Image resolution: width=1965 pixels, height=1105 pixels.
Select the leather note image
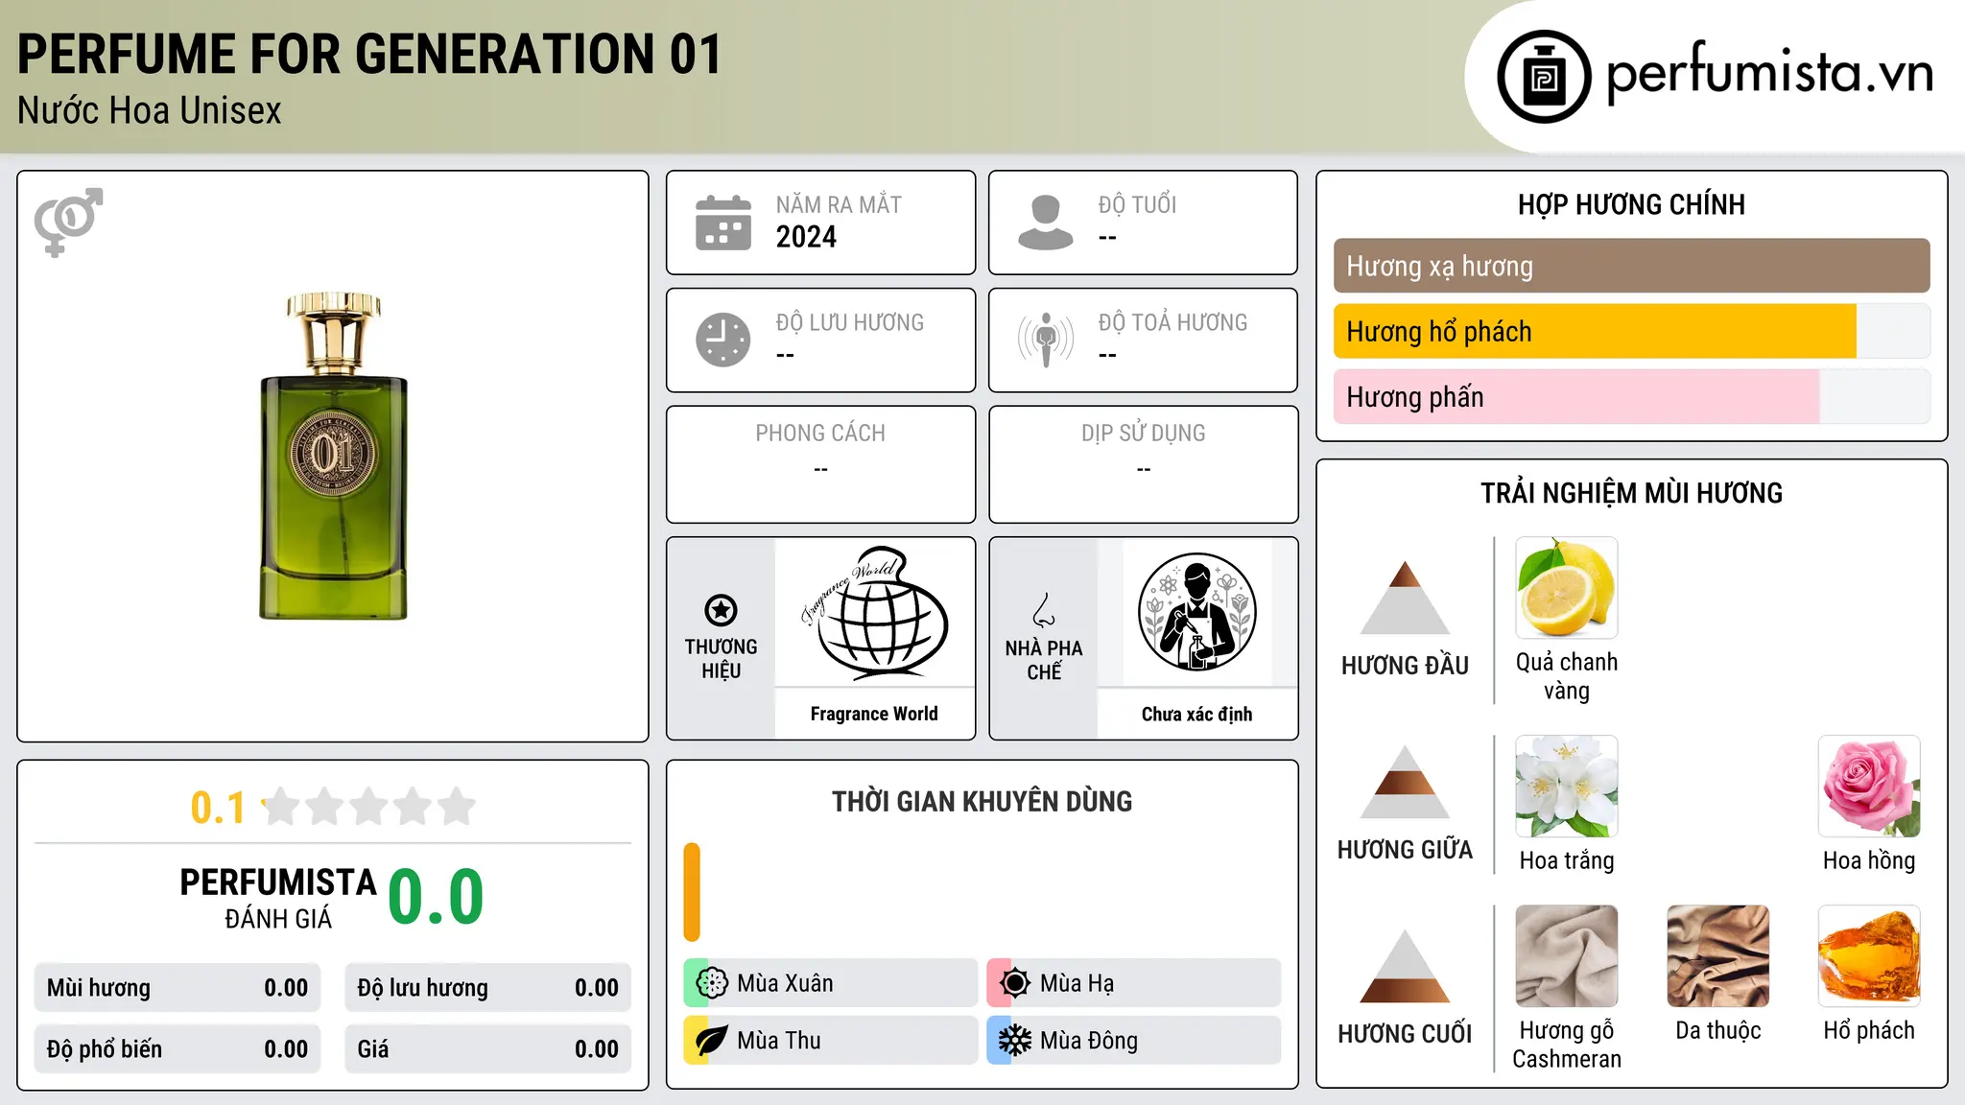1717,956
